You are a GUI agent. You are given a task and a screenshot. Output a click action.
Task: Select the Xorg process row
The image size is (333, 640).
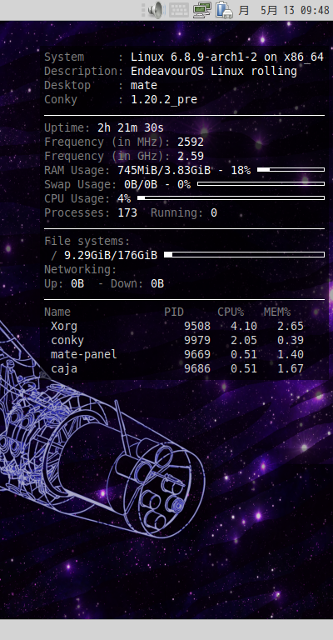tap(177, 326)
